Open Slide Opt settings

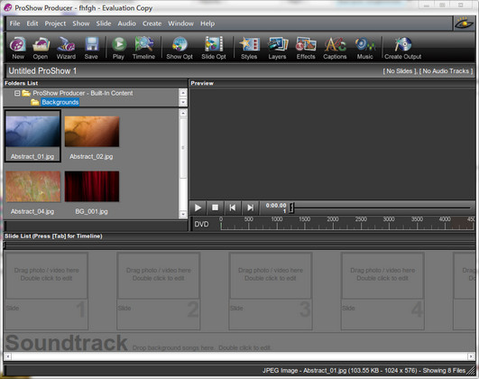214,48
